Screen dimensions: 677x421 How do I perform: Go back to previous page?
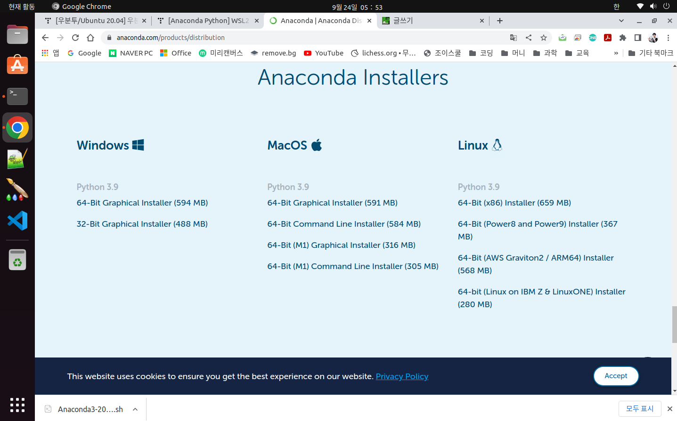pos(45,38)
